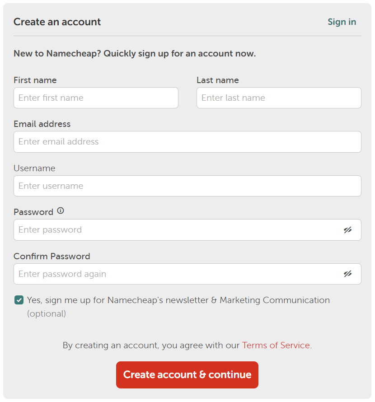The width and height of the screenshot is (375, 402).
Task: Show password in the Password field
Action: pos(347,230)
